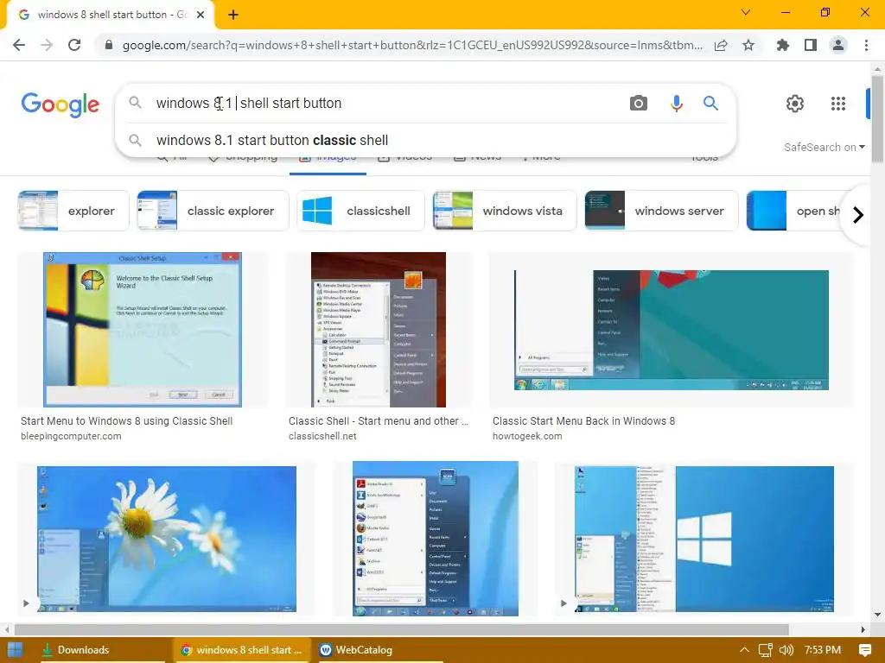Open the Google apps grid icon

coord(838,104)
